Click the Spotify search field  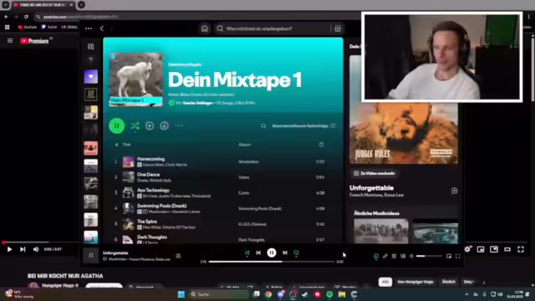click(273, 28)
